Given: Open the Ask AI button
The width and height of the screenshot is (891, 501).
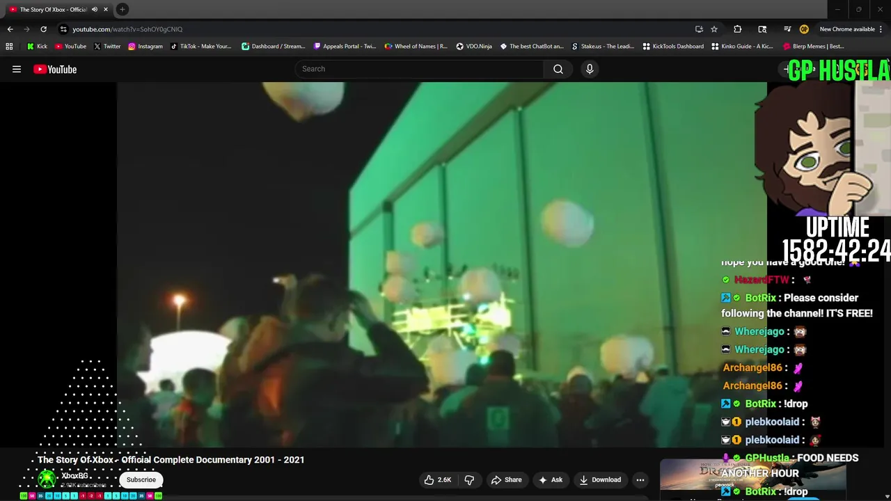Looking at the screenshot, I should click(x=550, y=479).
